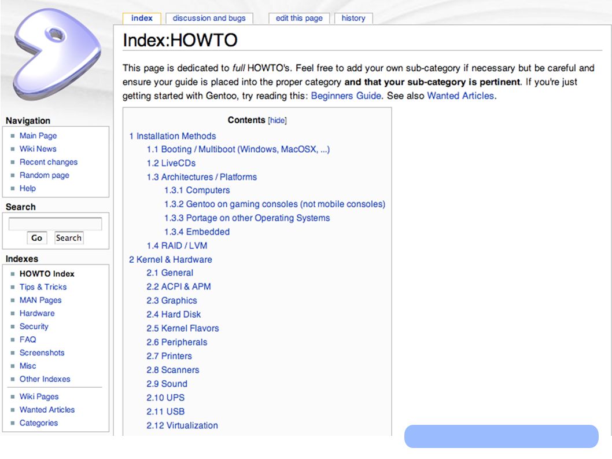Jump to 1.3 Architectures / Platforms
This screenshot has height=459, width=612.
202,177
